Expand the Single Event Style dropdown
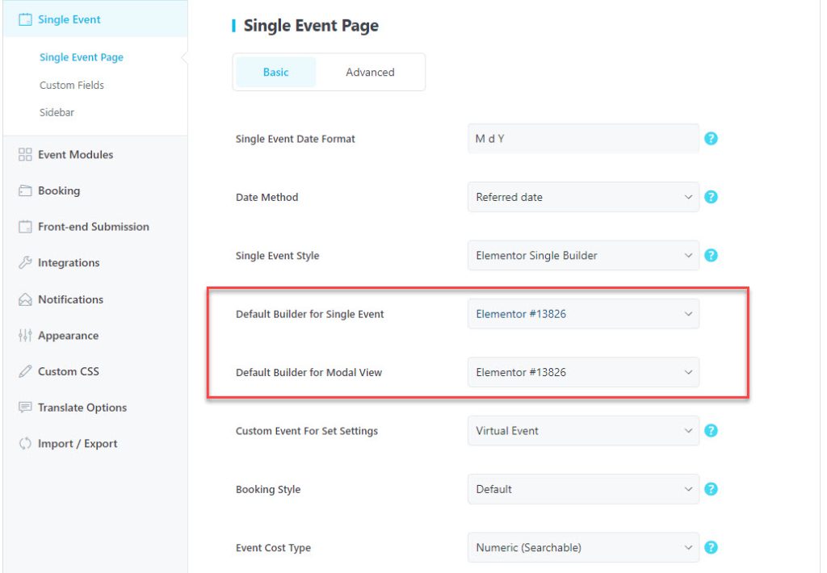 click(x=583, y=255)
